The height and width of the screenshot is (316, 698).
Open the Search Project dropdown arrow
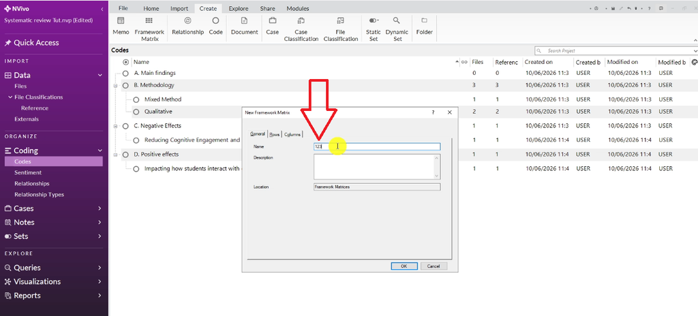click(x=695, y=51)
